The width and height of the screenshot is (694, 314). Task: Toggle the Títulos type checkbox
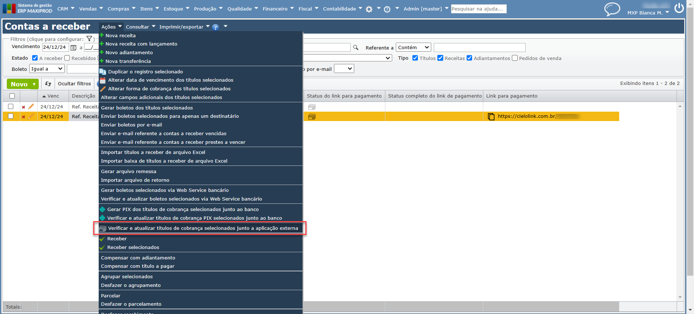pos(415,58)
